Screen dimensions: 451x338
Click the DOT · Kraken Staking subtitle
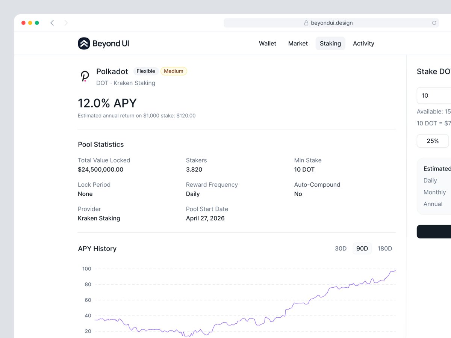(x=126, y=83)
